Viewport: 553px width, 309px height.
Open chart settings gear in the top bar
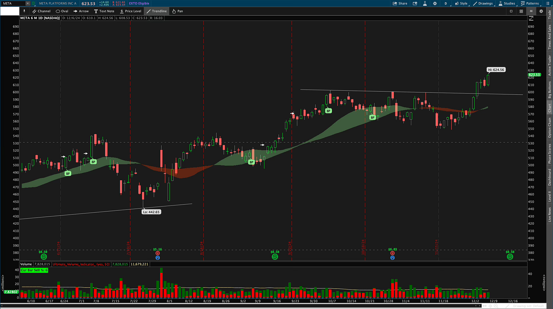(435, 3)
